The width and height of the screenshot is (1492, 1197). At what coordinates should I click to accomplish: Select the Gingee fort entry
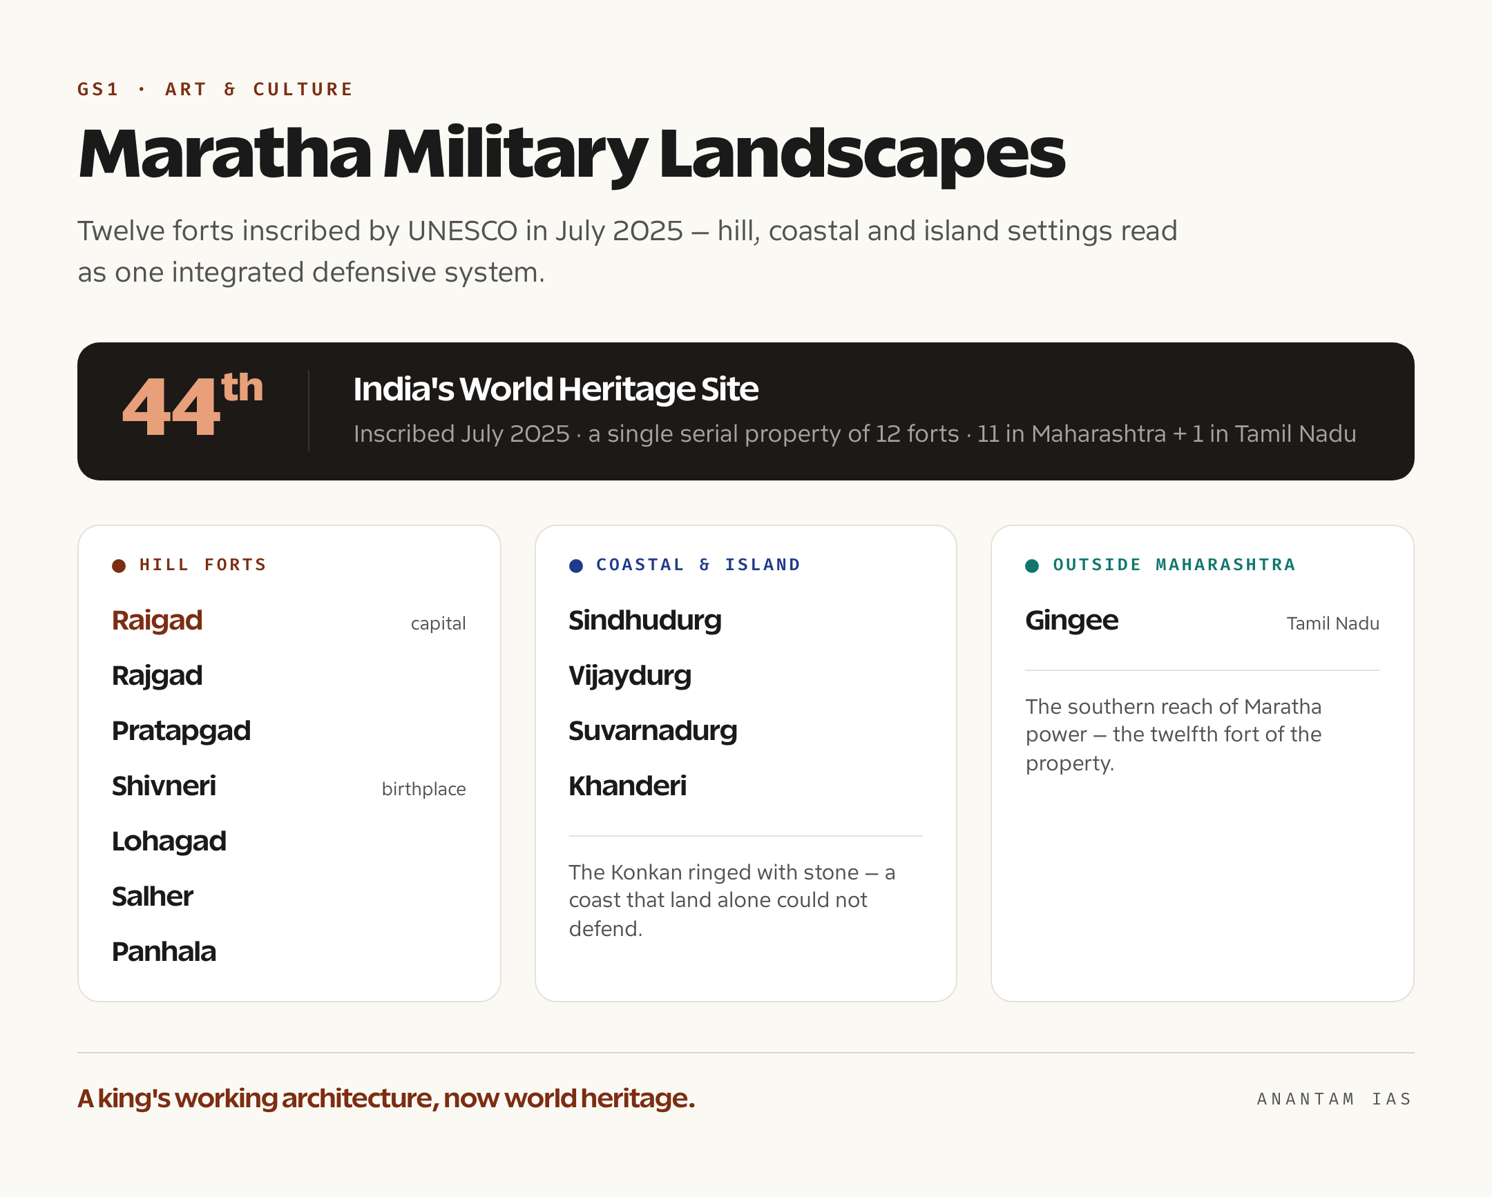1072,621
